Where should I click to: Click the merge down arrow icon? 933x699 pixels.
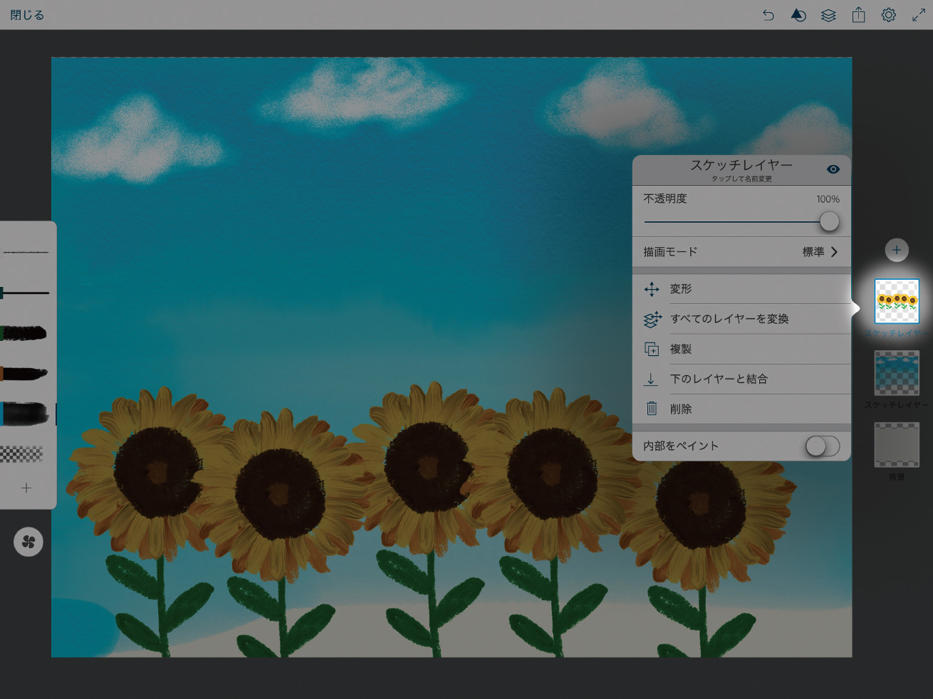point(651,379)
